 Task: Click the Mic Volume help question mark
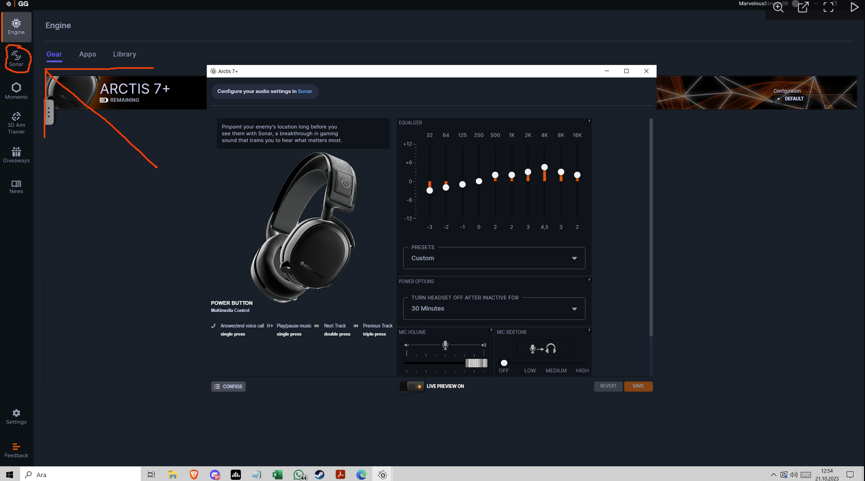[x=491, y=330]
